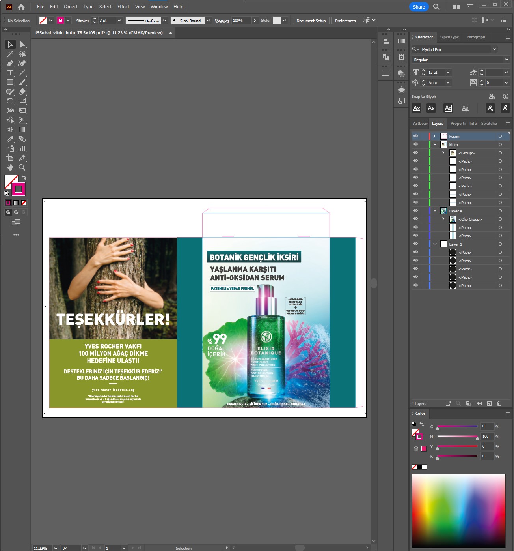This screenshot has width=514, height=551.
Task: Switch to the Swatches tab
Action: click(489, 124)
